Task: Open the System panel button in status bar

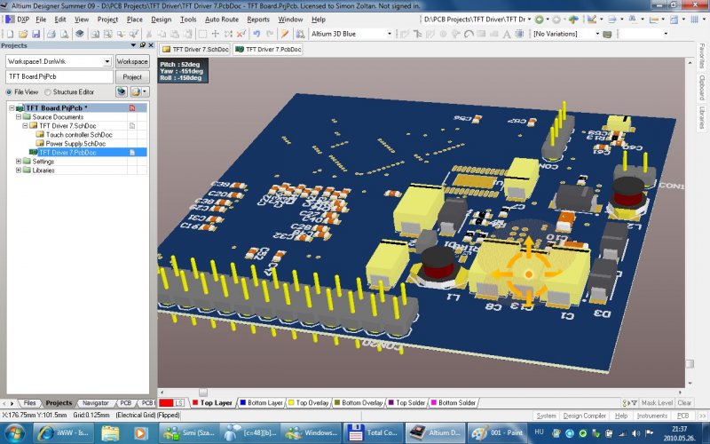Action: coord(546,416)
